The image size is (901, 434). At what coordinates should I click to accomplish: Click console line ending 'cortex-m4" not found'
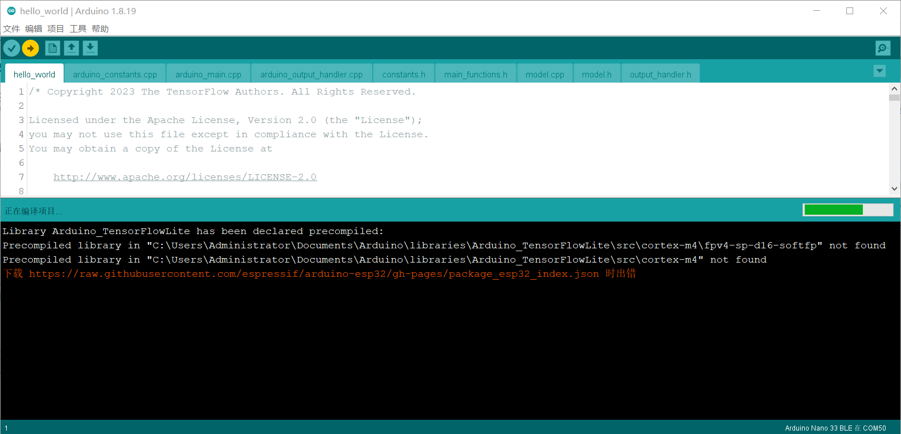(x=384, y=260)
